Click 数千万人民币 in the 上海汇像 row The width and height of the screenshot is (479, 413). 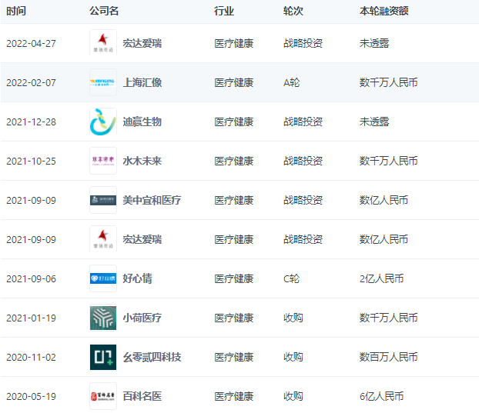tap(389, 82)
